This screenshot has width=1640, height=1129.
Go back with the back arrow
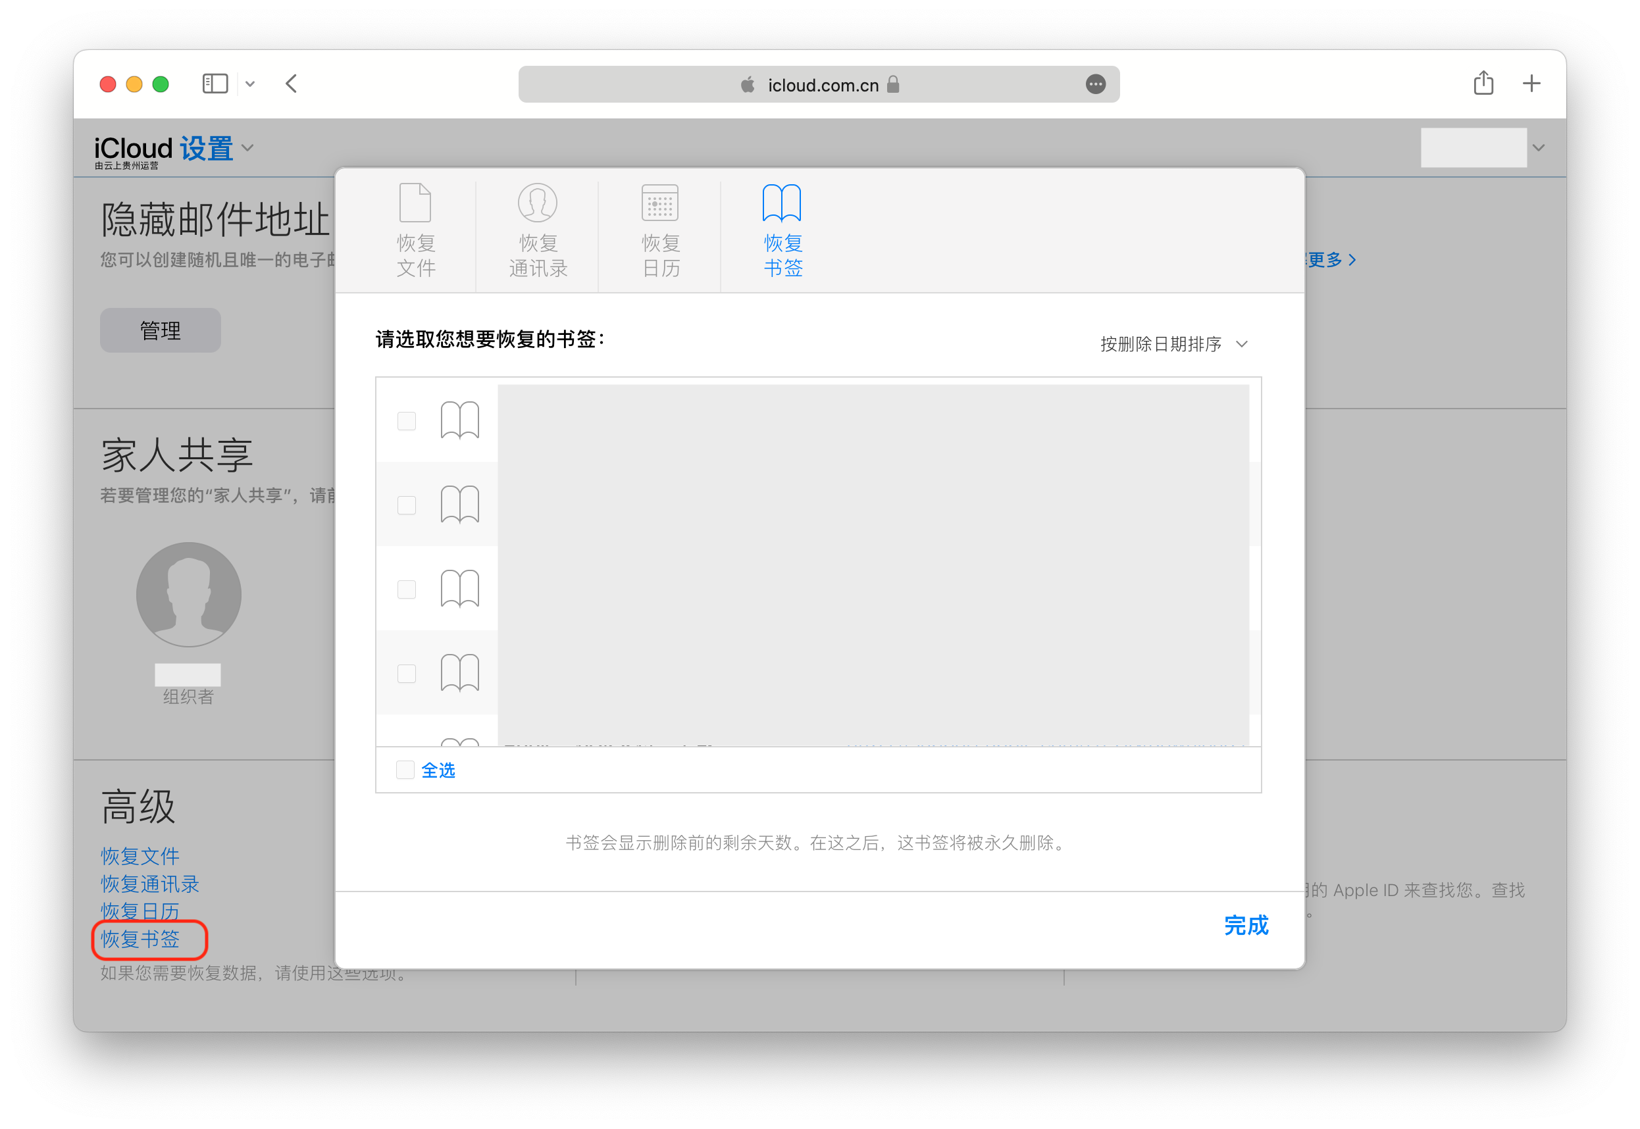(x=292, y=84)
